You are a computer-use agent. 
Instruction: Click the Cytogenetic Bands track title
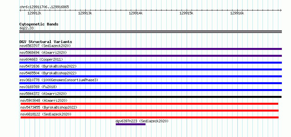coord(39,24)
